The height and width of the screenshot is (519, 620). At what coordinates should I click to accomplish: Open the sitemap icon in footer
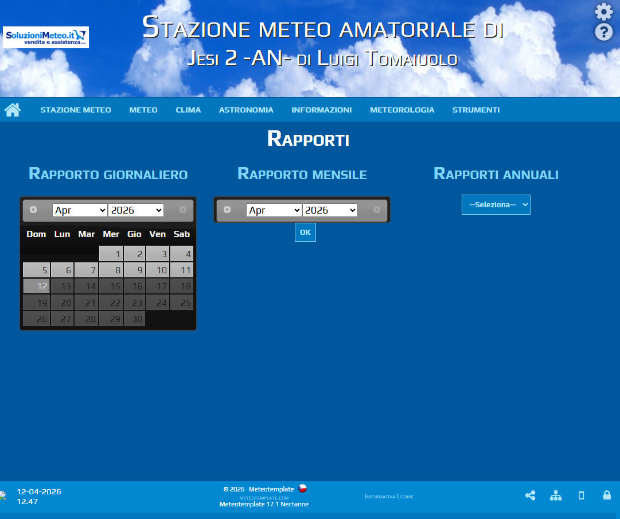coord(555,495)
